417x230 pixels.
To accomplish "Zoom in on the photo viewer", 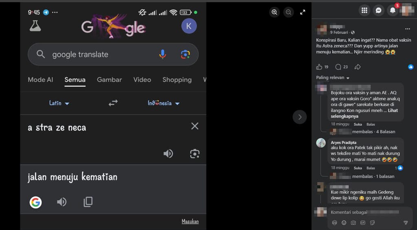I will pyautogui.click(x=274, y=12).
